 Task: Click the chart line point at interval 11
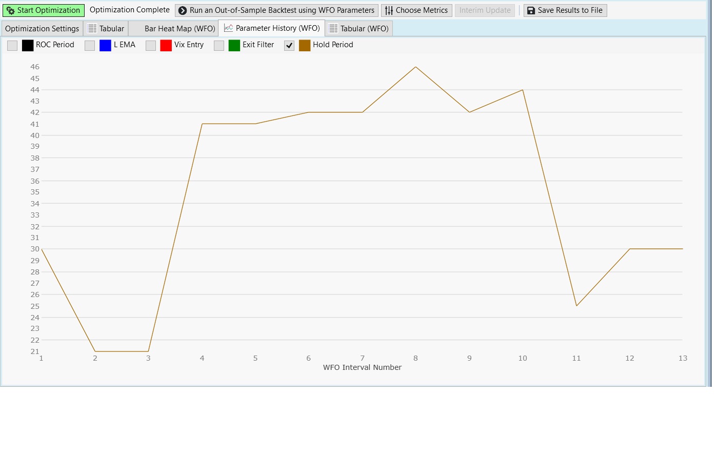point(576,306)
